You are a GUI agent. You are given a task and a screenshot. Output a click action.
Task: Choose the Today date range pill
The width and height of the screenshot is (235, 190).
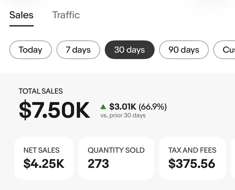pyautogui.click(x=30, y=50)
